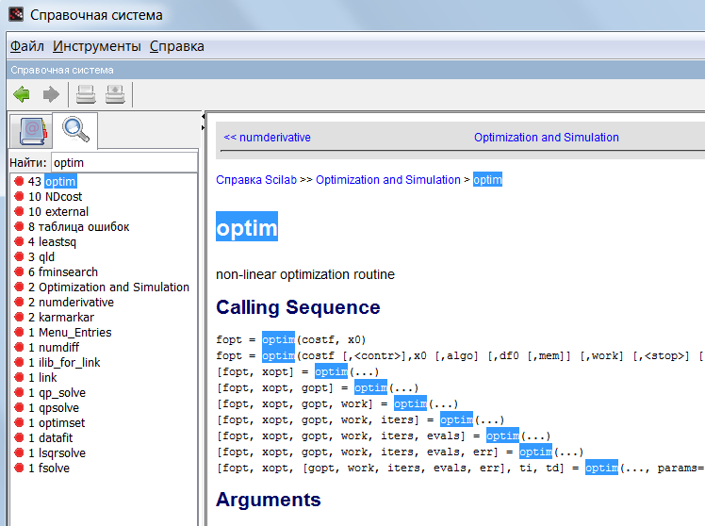This screenshot has width=705, height=526.
Task: Open the 'Справка Scilab' breadcrumb link
Action: point(256,180)
